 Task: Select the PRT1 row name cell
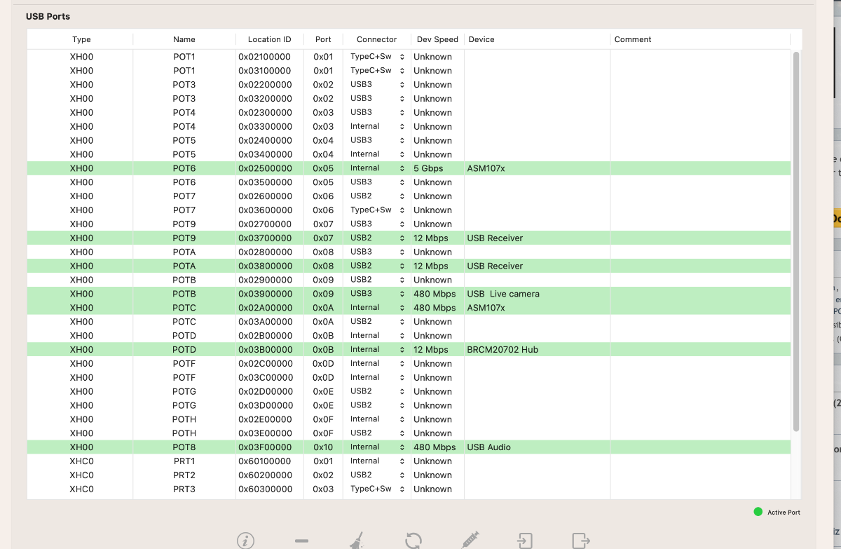pos(184,461)
